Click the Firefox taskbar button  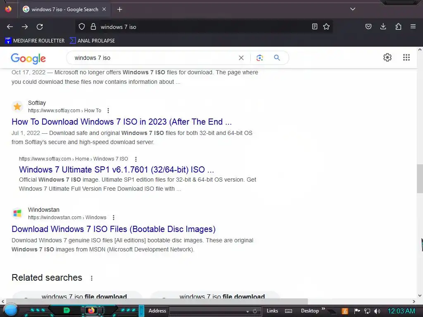pos(91,310)
